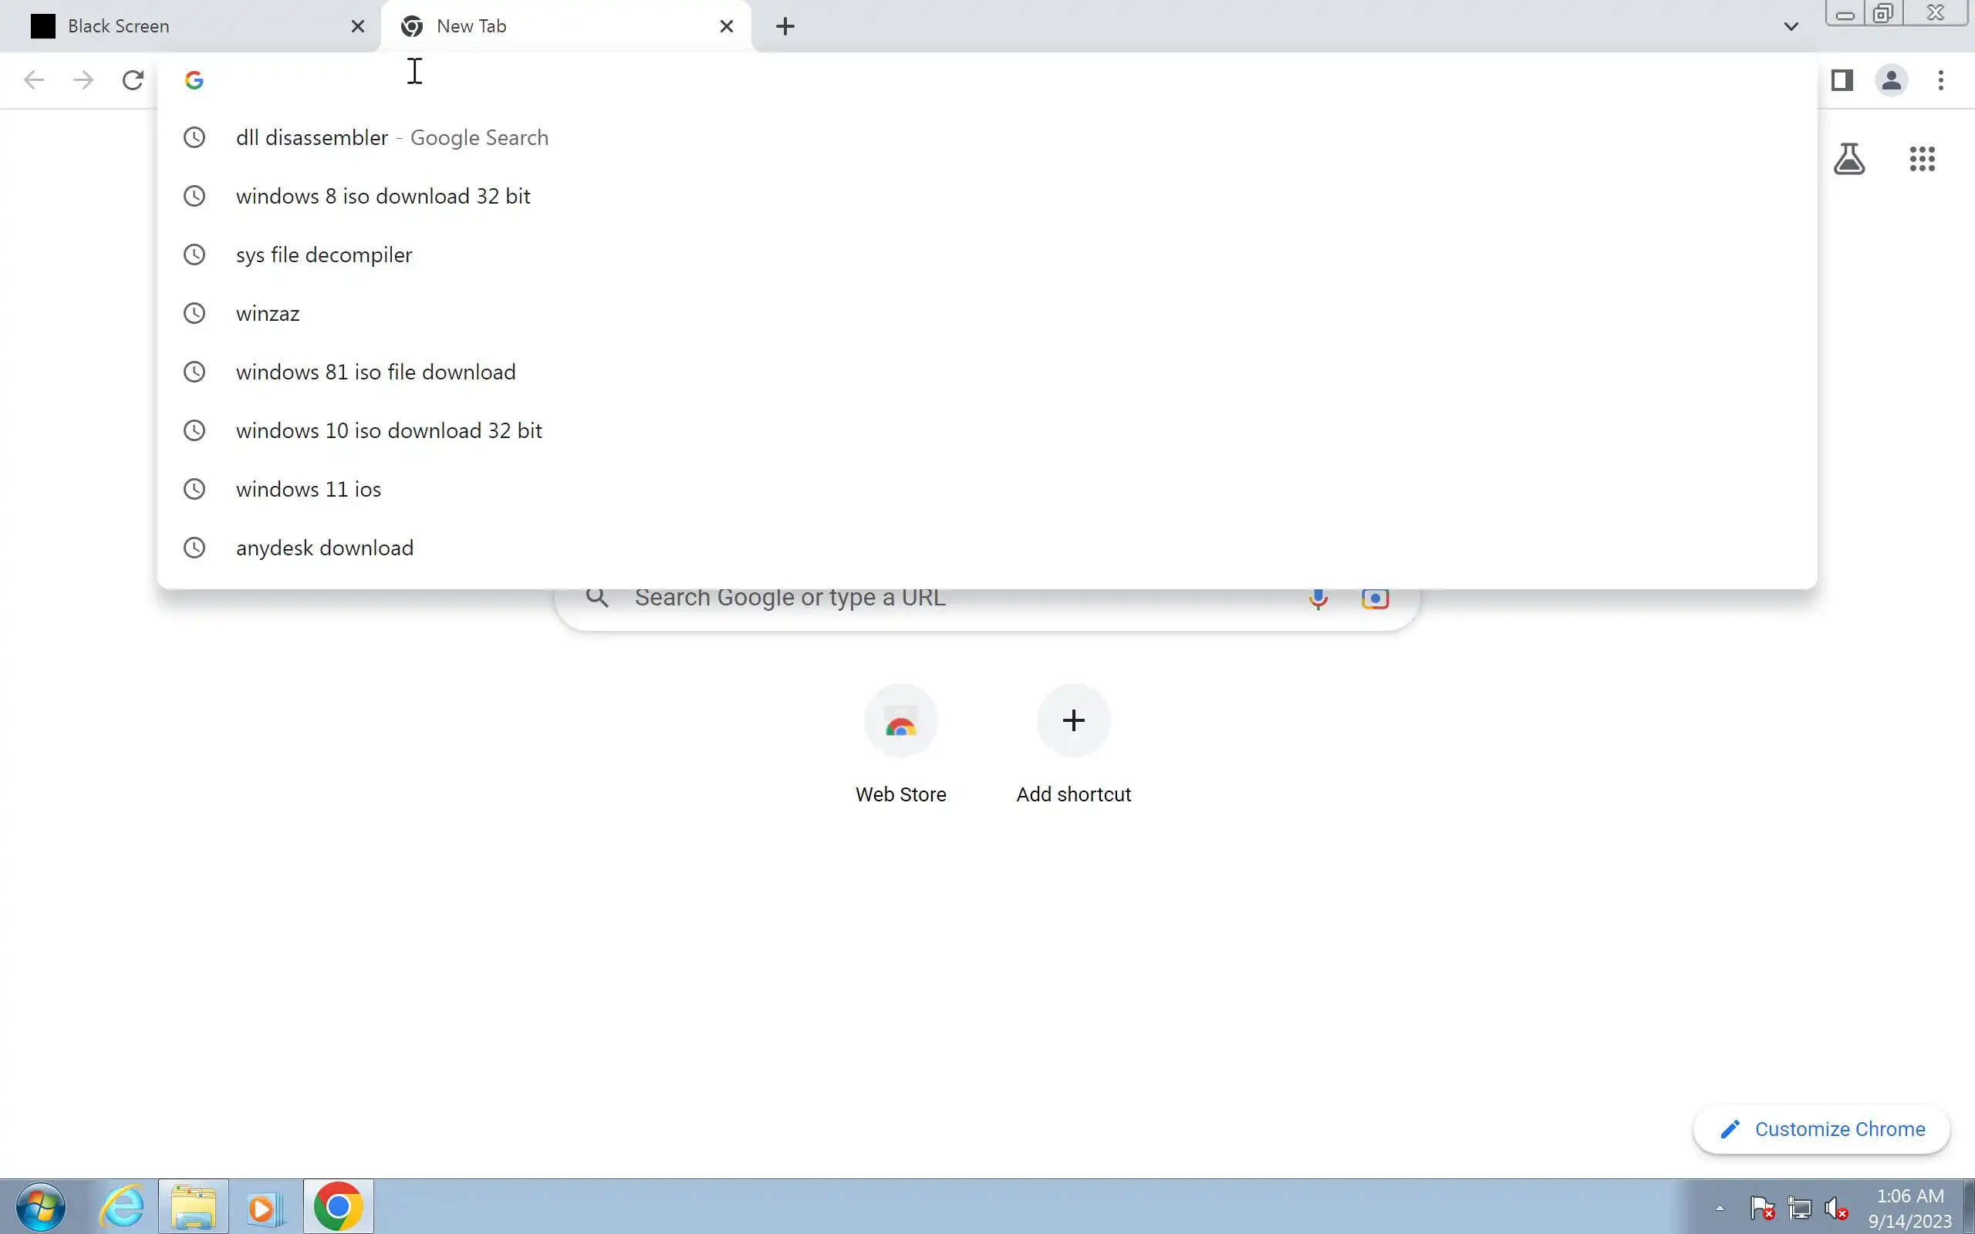The height and width of the screenshot is (1234, 1975).
Task: Click the Add shortcut plus button
Action: tap(1073, 721)
